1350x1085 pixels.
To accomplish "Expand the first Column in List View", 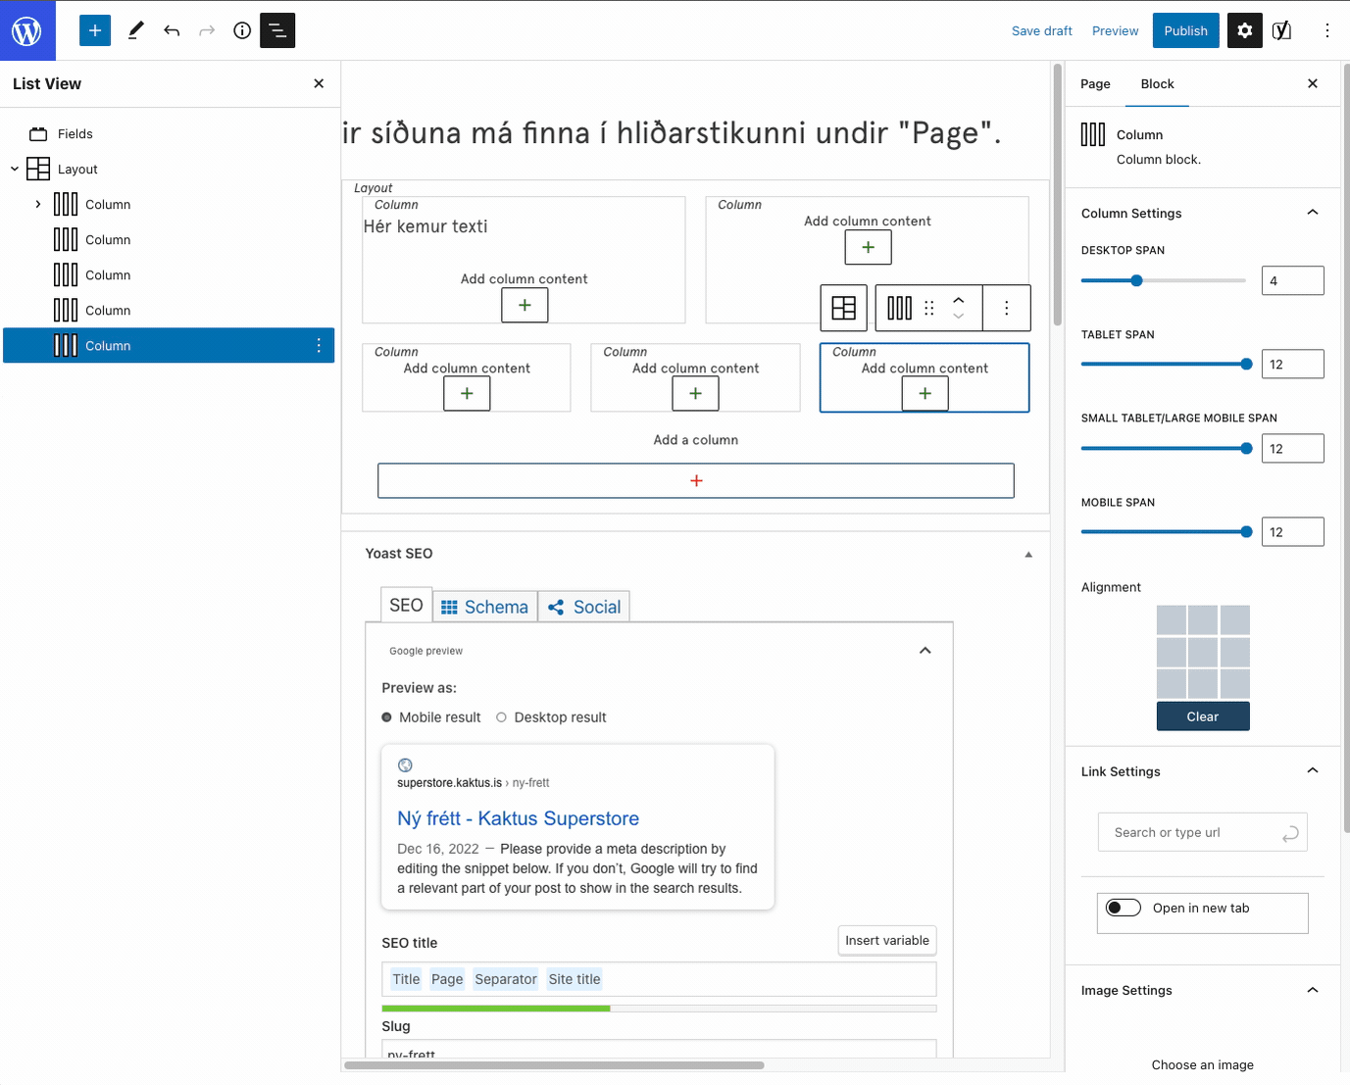I will (x=38, y=204).
